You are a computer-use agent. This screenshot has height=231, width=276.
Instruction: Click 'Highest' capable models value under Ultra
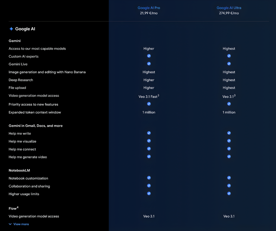(x=229, y=48)
